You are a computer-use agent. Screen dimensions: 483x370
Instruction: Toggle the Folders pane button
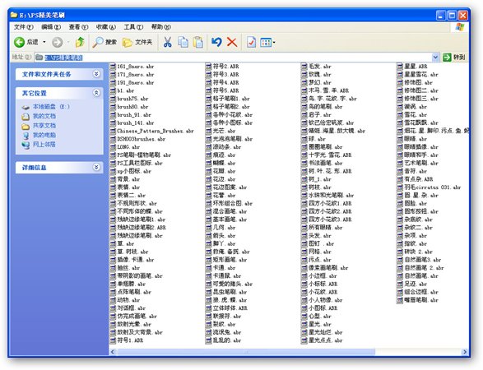[137, 42]
